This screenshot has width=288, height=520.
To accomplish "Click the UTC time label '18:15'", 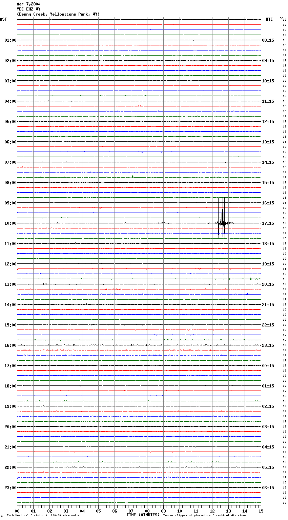I will pyautogui.click(x=268, y=244).
